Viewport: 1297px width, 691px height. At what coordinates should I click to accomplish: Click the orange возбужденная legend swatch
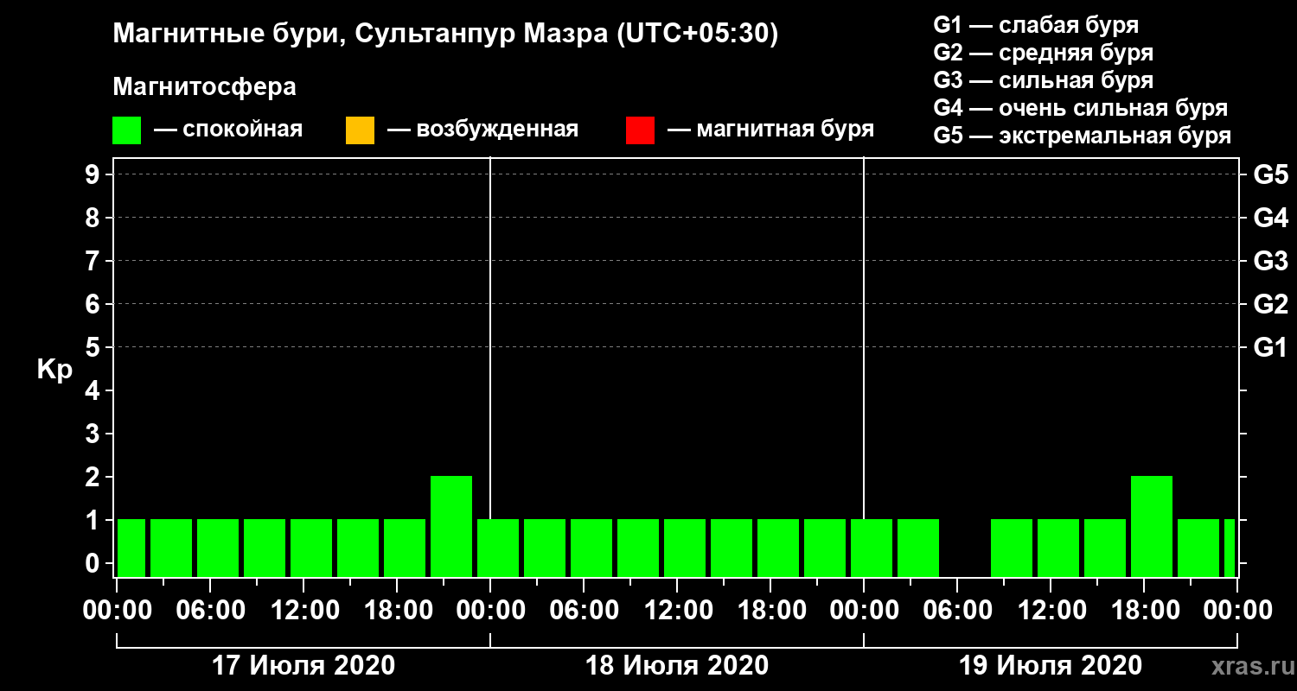[x=360, y=130]
